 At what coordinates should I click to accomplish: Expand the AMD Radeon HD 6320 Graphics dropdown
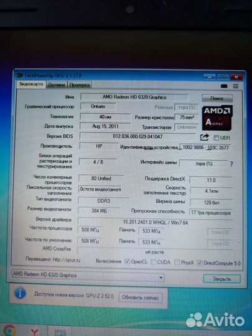coord(161,278)
